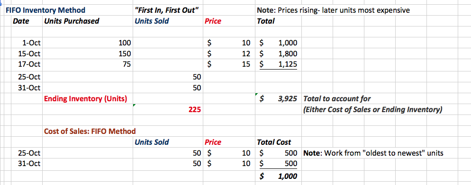This screenshot has width=471, height=185.
Task: Select the Ending Inventory (Units) label cell
Action: 85,98
